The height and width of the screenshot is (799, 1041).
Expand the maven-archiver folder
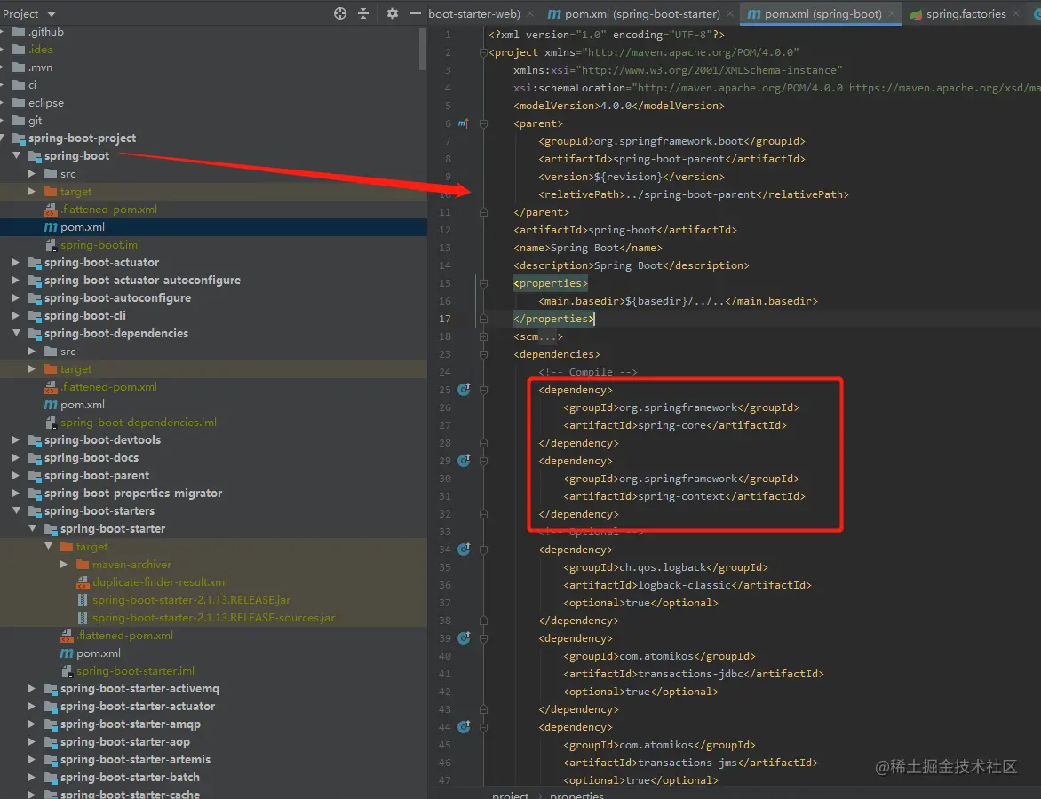[x=64, y=565]
